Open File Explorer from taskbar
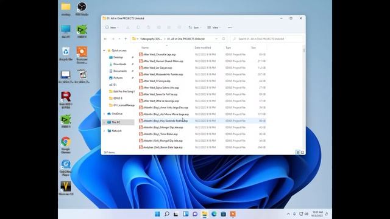Image resolution: width=390 pixels, height=219 pixels. [205, 214]
